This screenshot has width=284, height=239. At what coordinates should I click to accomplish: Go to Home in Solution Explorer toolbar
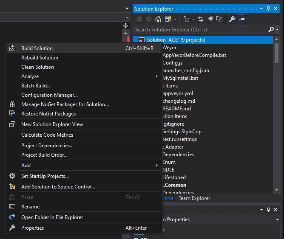(158, 19)
